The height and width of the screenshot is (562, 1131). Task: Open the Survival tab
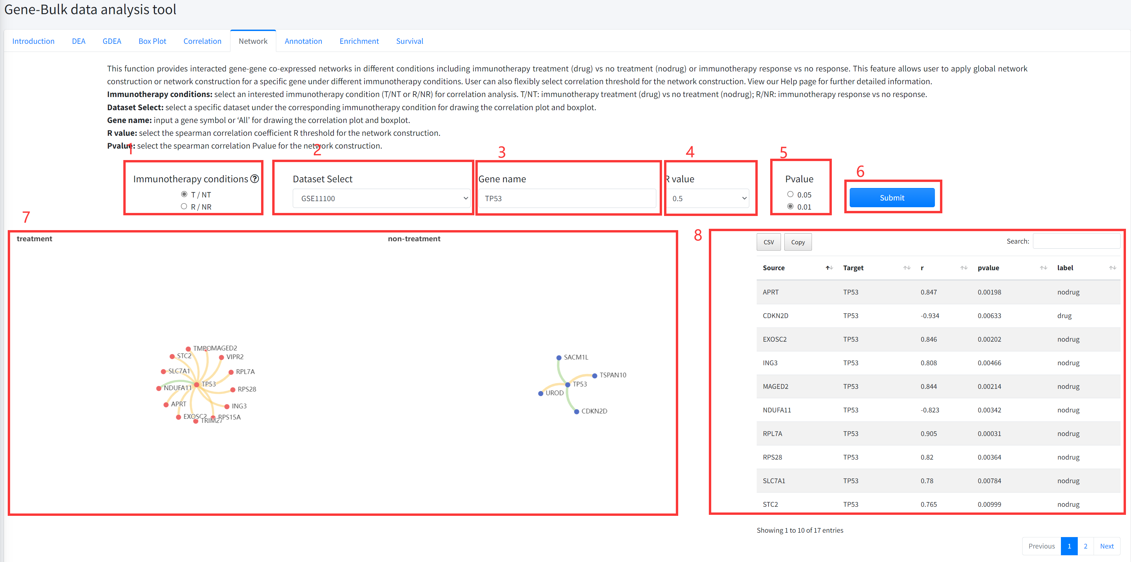(409, 41)
